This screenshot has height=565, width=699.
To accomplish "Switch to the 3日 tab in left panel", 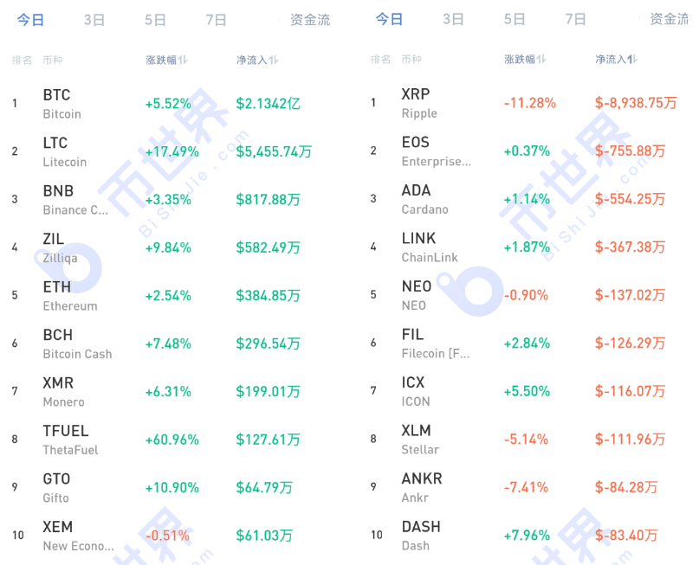I will (93, 19).
